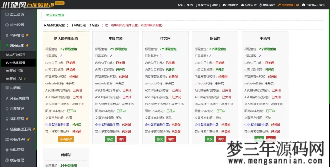Click 清除 button on 取名网 card

[x=221, y=139]
